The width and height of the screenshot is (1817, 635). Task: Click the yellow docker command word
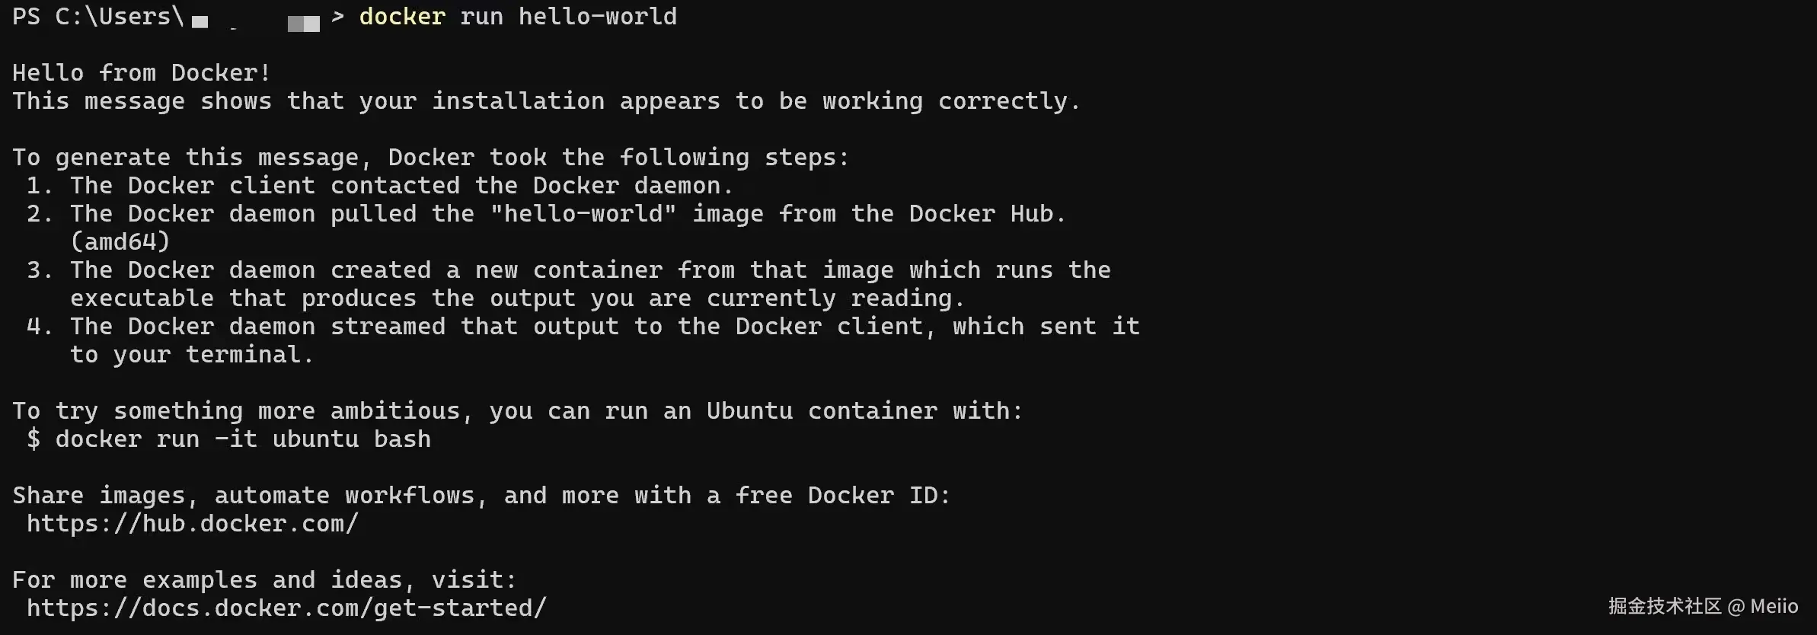click(402, 17)
